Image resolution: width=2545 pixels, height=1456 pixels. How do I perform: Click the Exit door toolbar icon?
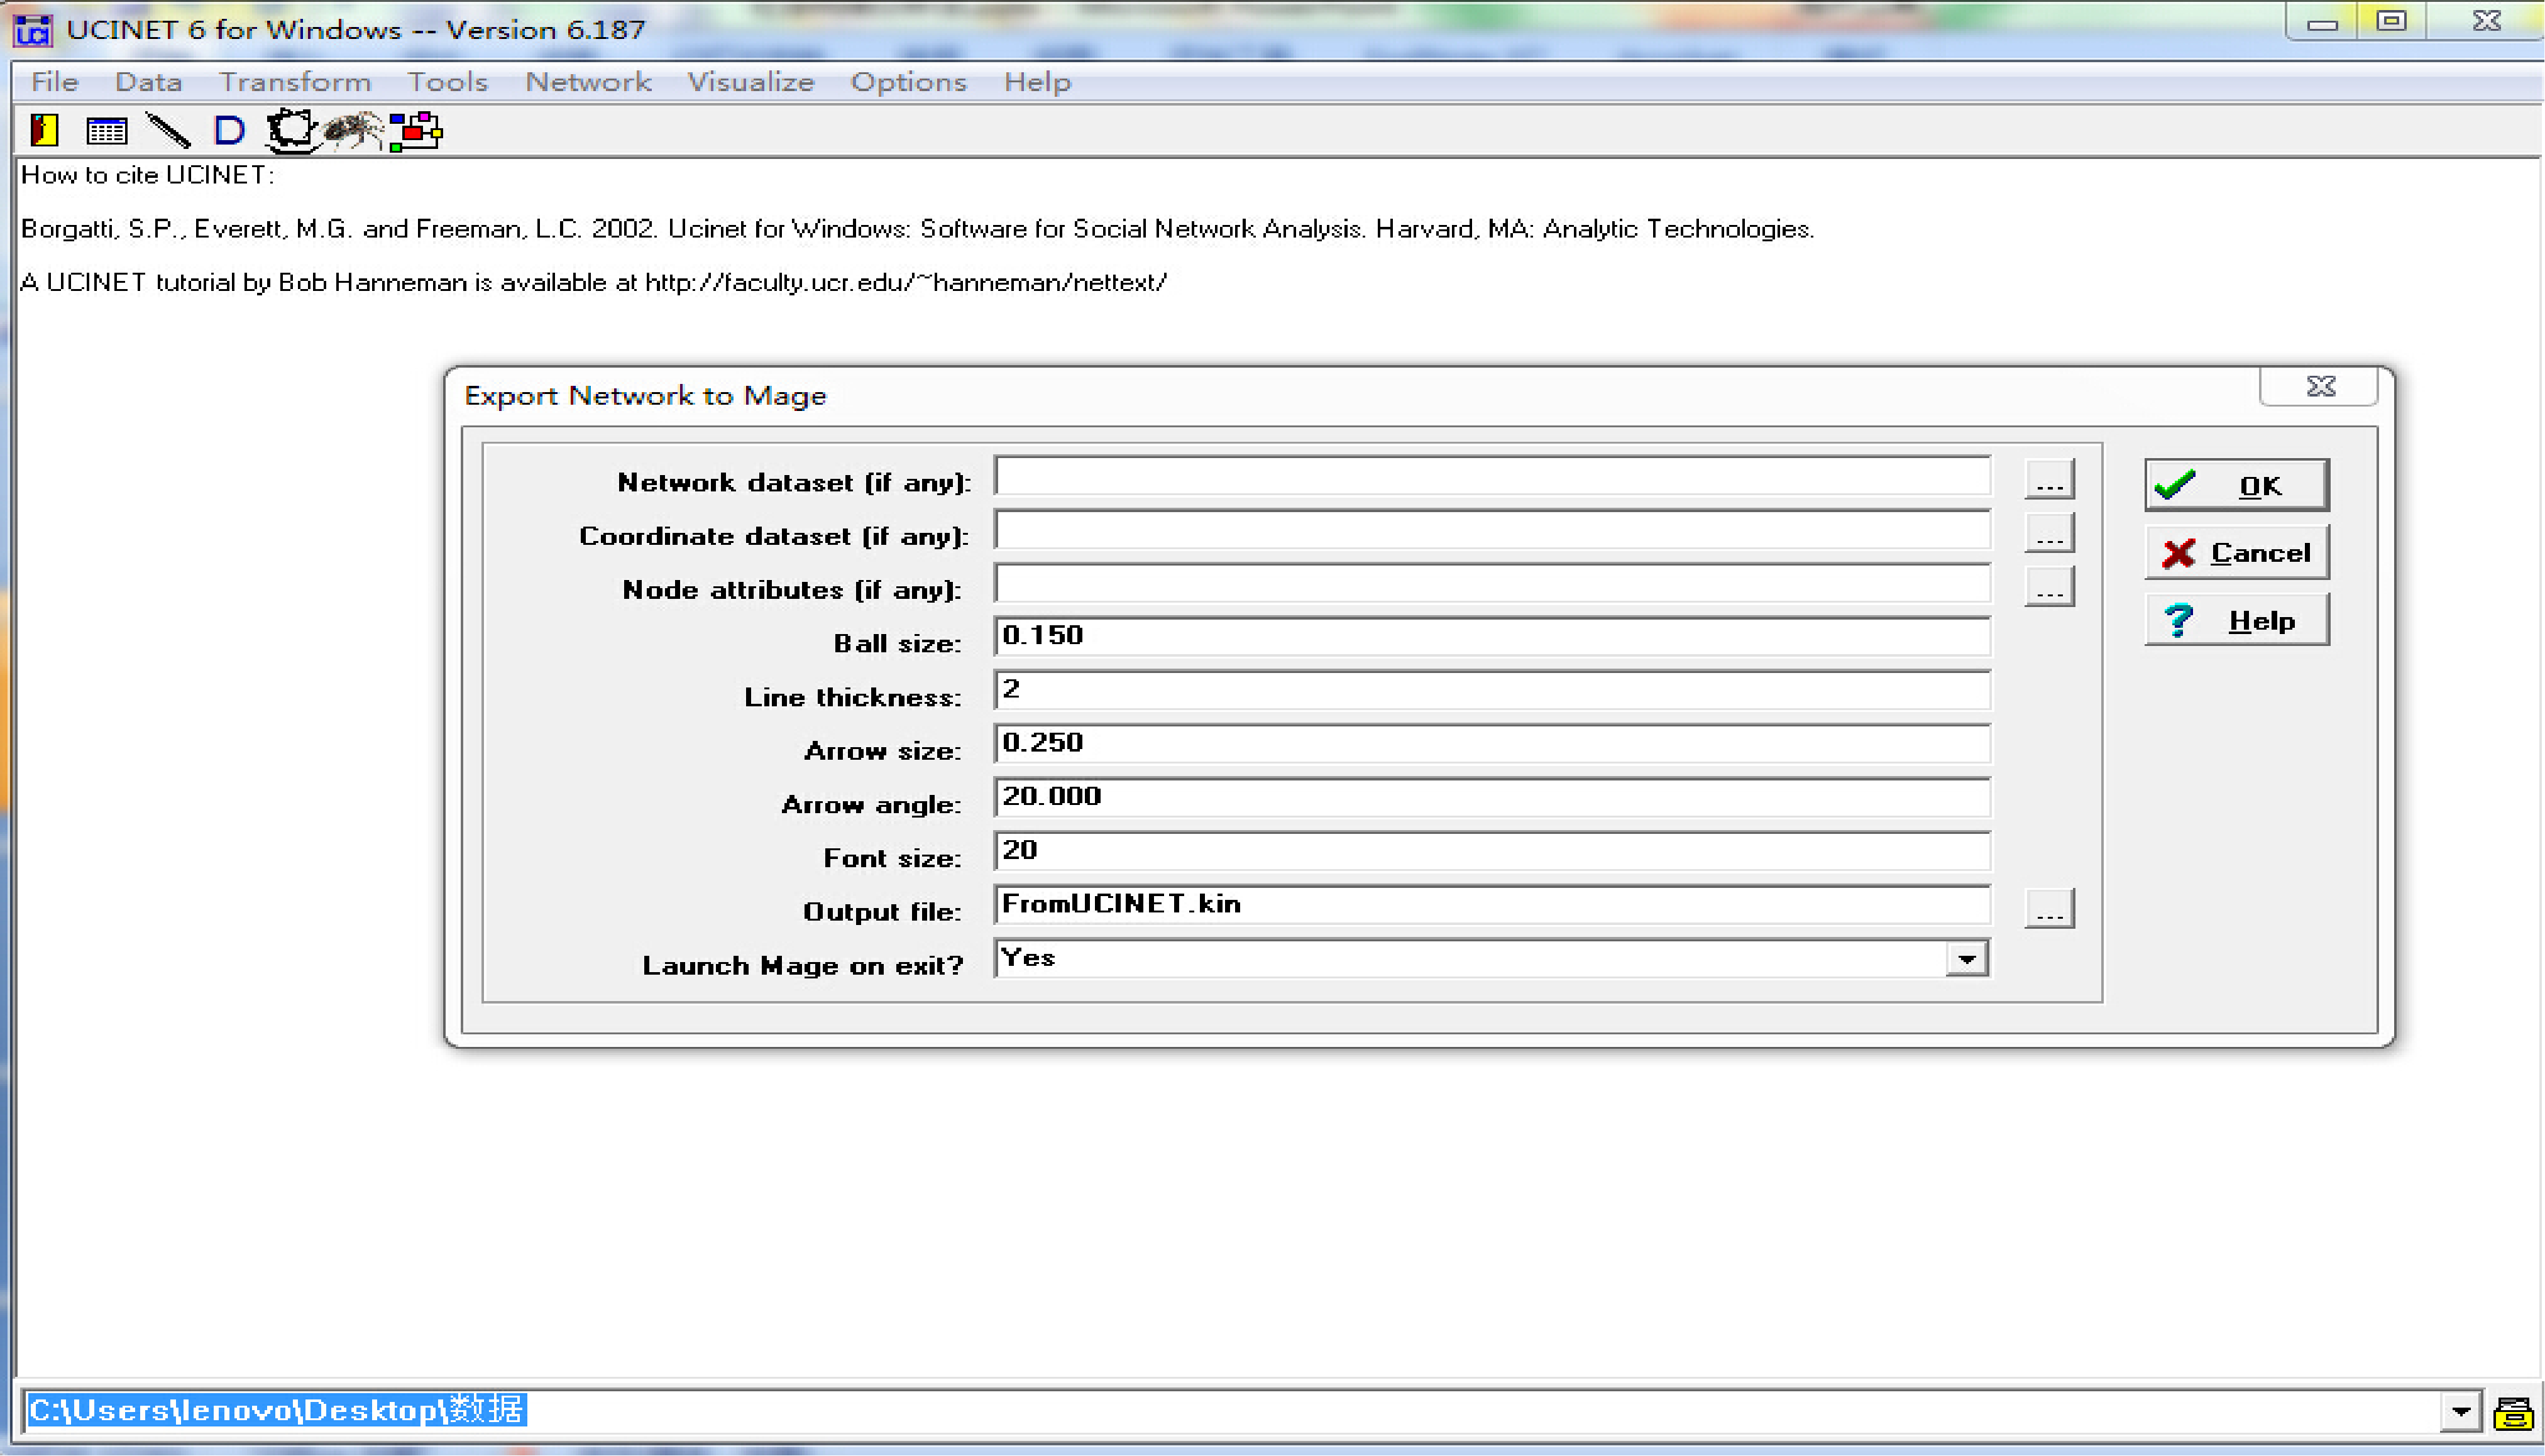(44, 130)
